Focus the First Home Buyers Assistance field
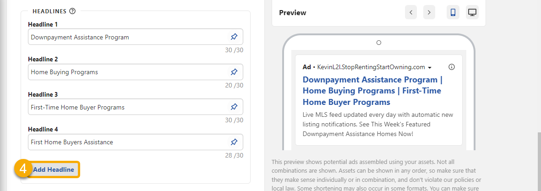This screenshot has width=541, height=191. (x=128, y=142)
